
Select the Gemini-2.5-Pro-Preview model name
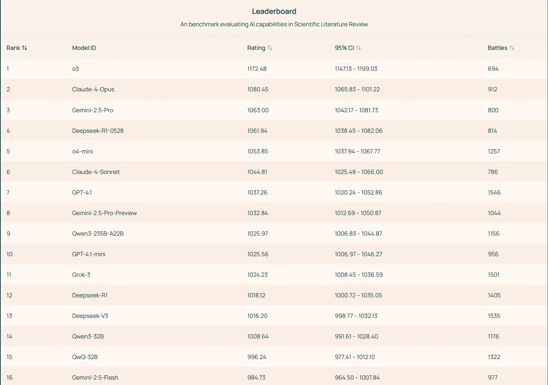click(x=104, y=213)
